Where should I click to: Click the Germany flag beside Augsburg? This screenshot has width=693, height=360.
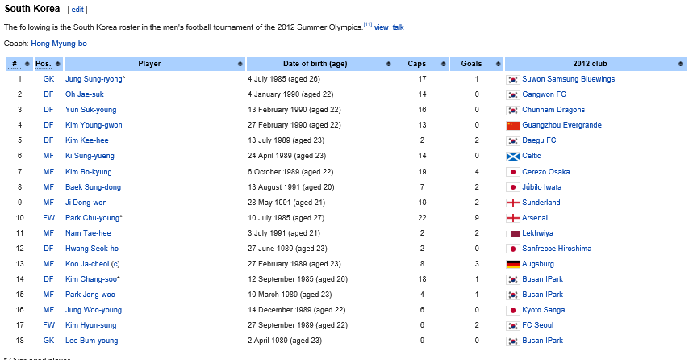point(512,264)
